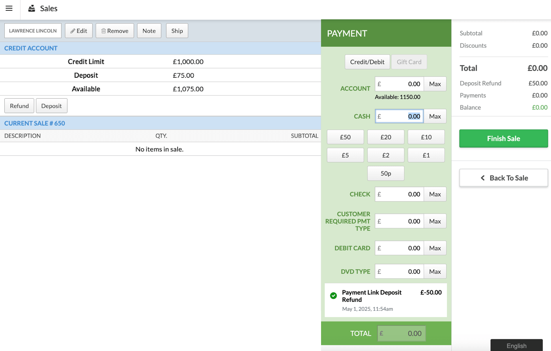
Task: Open the Note button
Action: click(x=149, y=31)
